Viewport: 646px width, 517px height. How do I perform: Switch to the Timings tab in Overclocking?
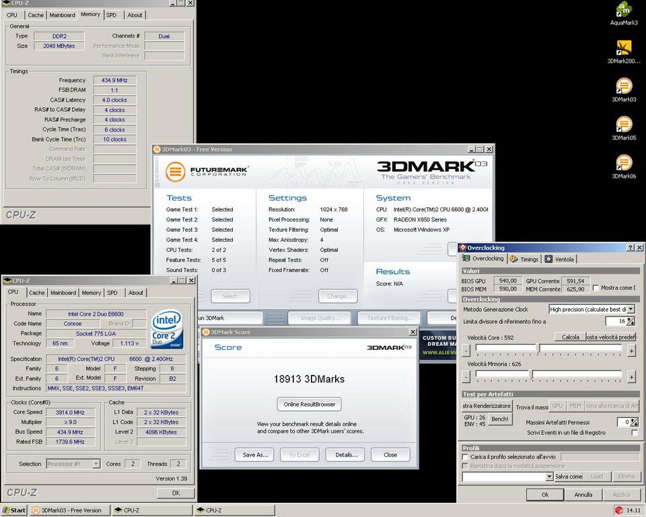[524, 259]
